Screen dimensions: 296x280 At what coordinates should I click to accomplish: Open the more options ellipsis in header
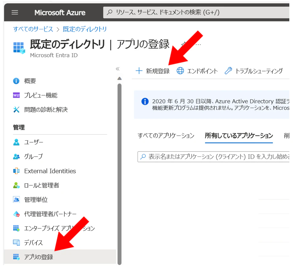(x=198, y=45)
